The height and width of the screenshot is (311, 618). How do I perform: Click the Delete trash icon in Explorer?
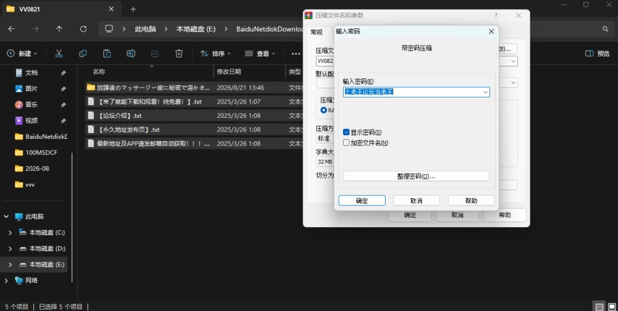pos(179,54)
